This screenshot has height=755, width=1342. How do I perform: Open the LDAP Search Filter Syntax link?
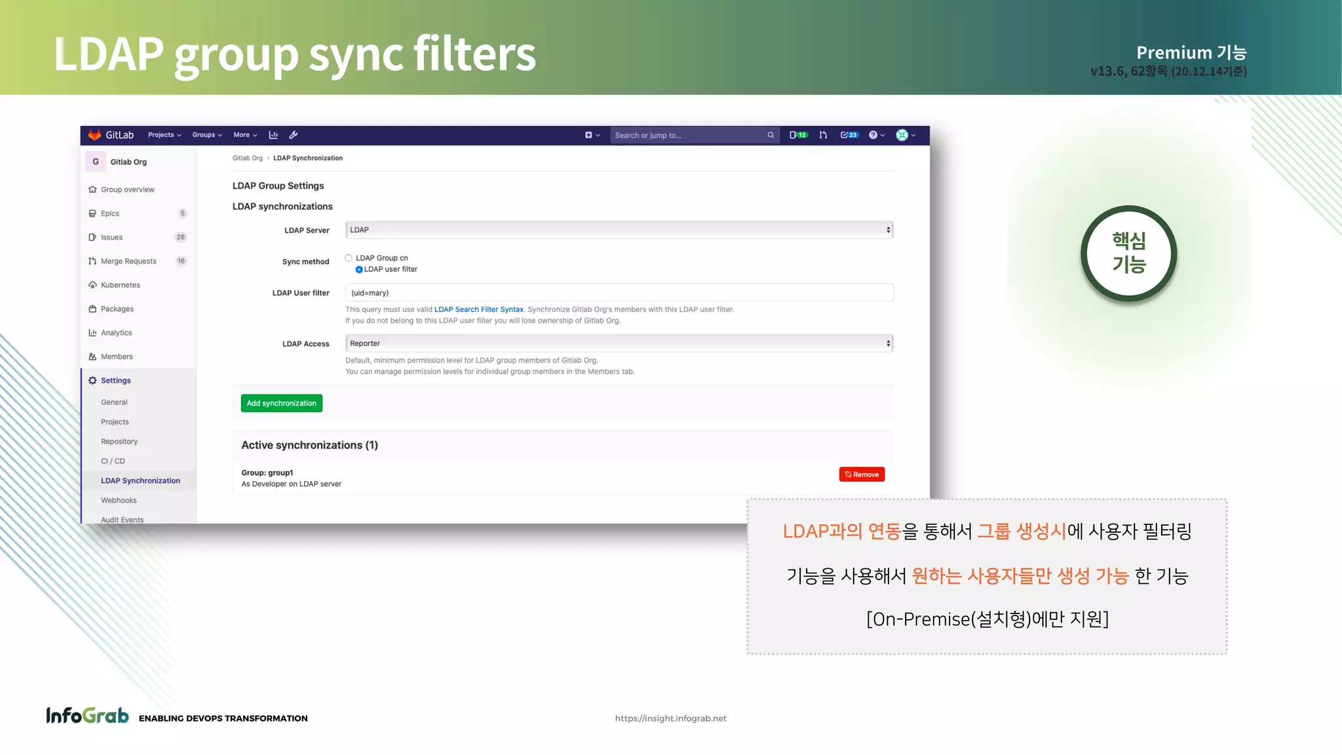click(478, 309)
